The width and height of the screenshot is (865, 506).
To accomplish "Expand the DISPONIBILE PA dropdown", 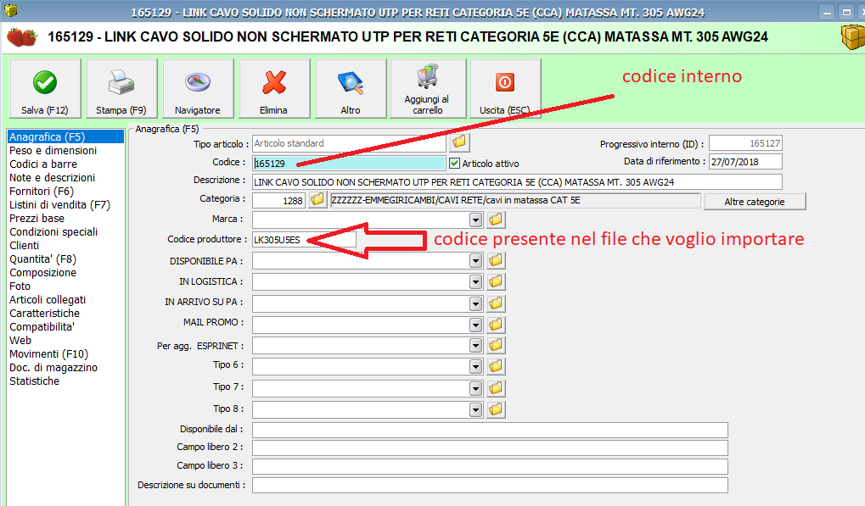I will (x=475, y=261).
